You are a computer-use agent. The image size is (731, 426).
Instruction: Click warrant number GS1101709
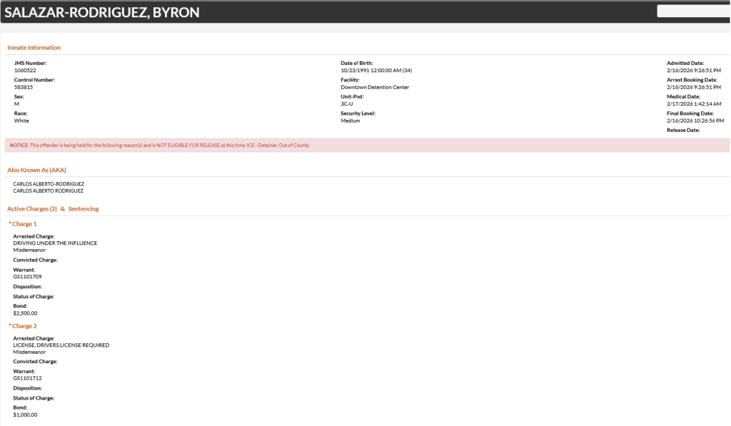(29, 276)
